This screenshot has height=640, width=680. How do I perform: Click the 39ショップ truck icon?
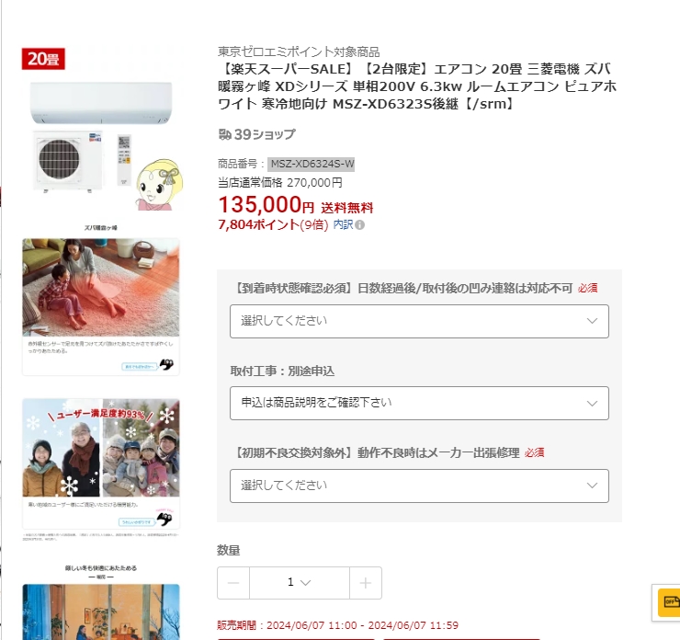pyautogui.click(x=224, y=134)
